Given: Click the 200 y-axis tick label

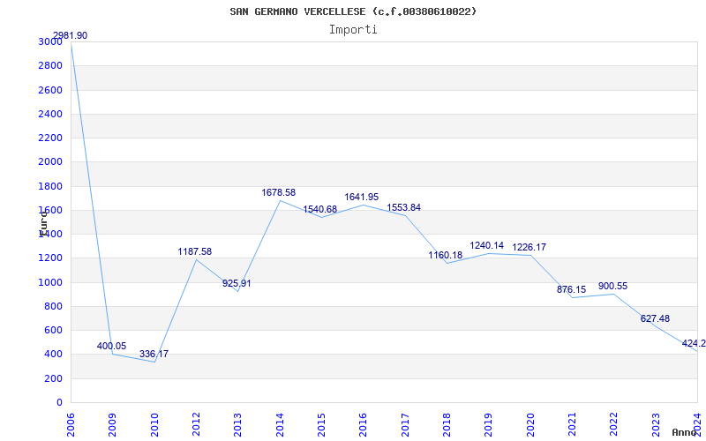Looking at the screenshot, I should [x=53, y=379].
